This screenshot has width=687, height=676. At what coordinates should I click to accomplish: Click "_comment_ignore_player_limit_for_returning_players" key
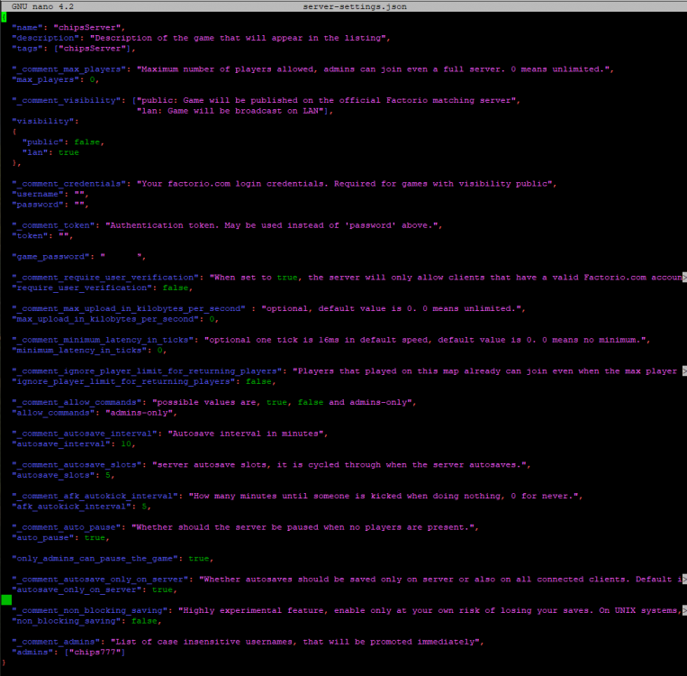(x=147, y=371)
